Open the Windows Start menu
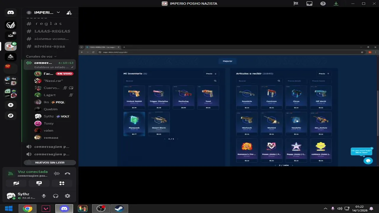Viewport: 379px width, 213px height. point(9,209)
